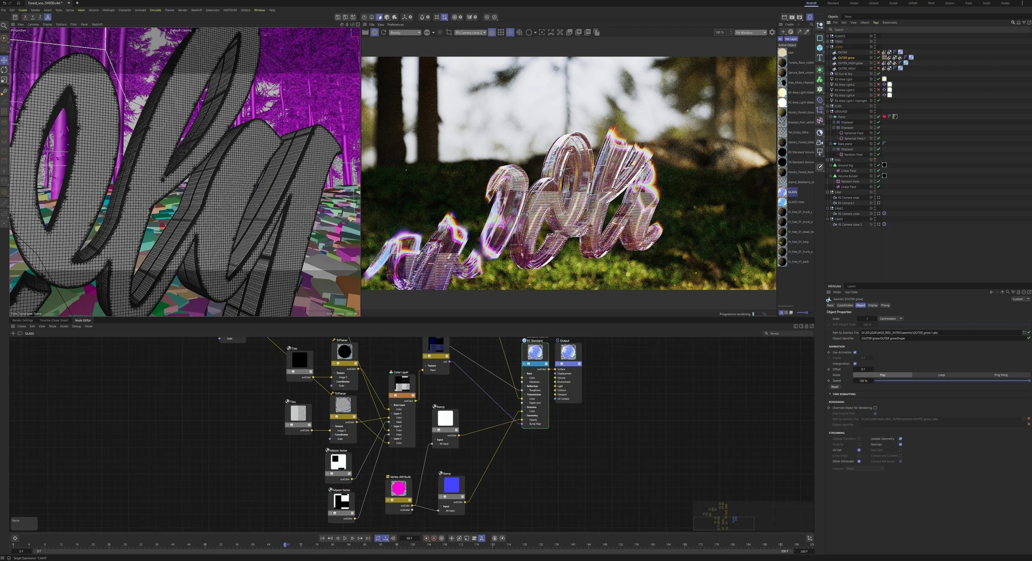
Task: Toggle the Normals checkbox
Action: [900, 445]
